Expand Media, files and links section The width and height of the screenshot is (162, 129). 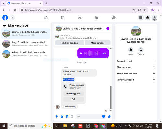[136, 74]
